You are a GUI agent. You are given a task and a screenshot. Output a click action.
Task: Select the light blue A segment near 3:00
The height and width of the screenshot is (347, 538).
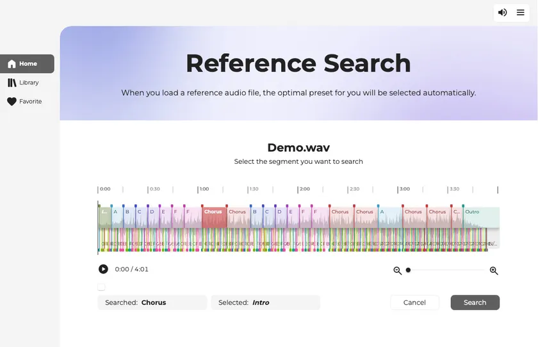[390, 218]
